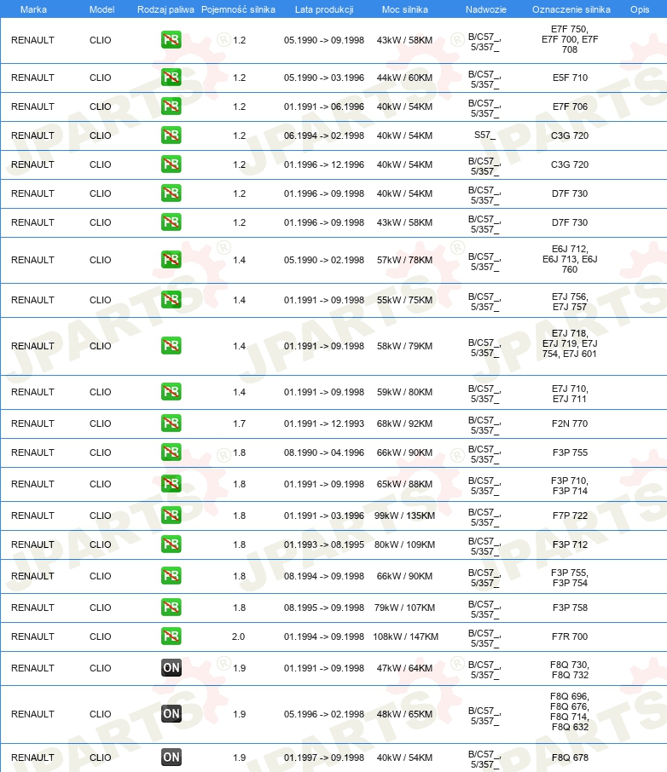Click petrol fuel icon in E7F 706 row
The height and width of the screenshot is (772, 667).
(x=171, y=107)
